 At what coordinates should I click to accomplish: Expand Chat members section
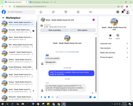(x=114, y=48)
